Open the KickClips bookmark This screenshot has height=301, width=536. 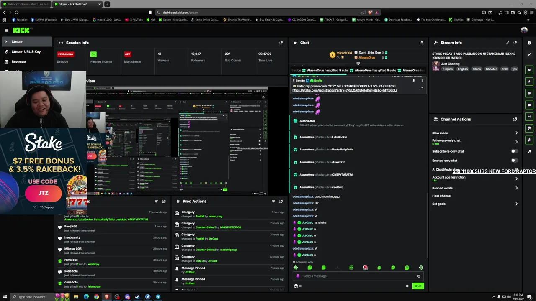coord(456,20)
